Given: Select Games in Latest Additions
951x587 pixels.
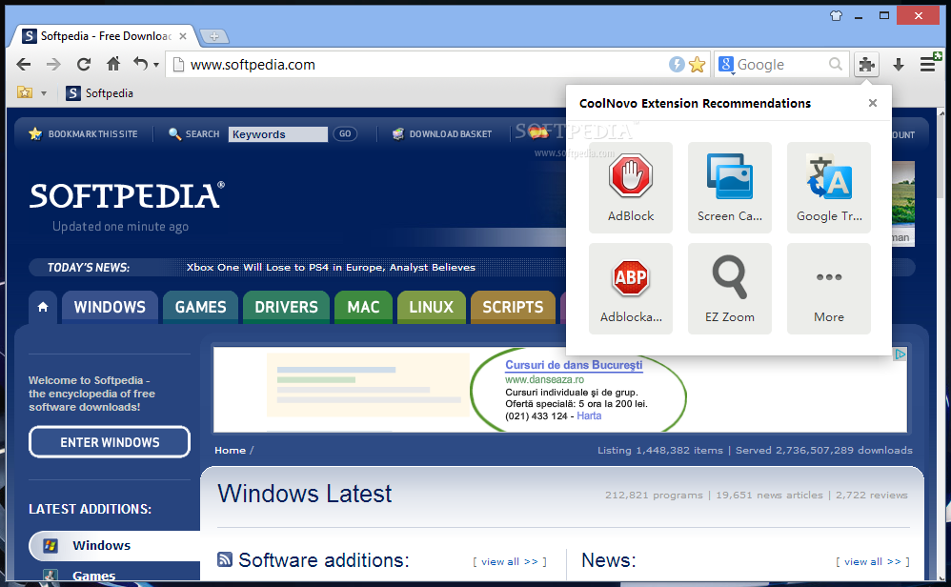Looking at the screenshot, I should [93, 576].
